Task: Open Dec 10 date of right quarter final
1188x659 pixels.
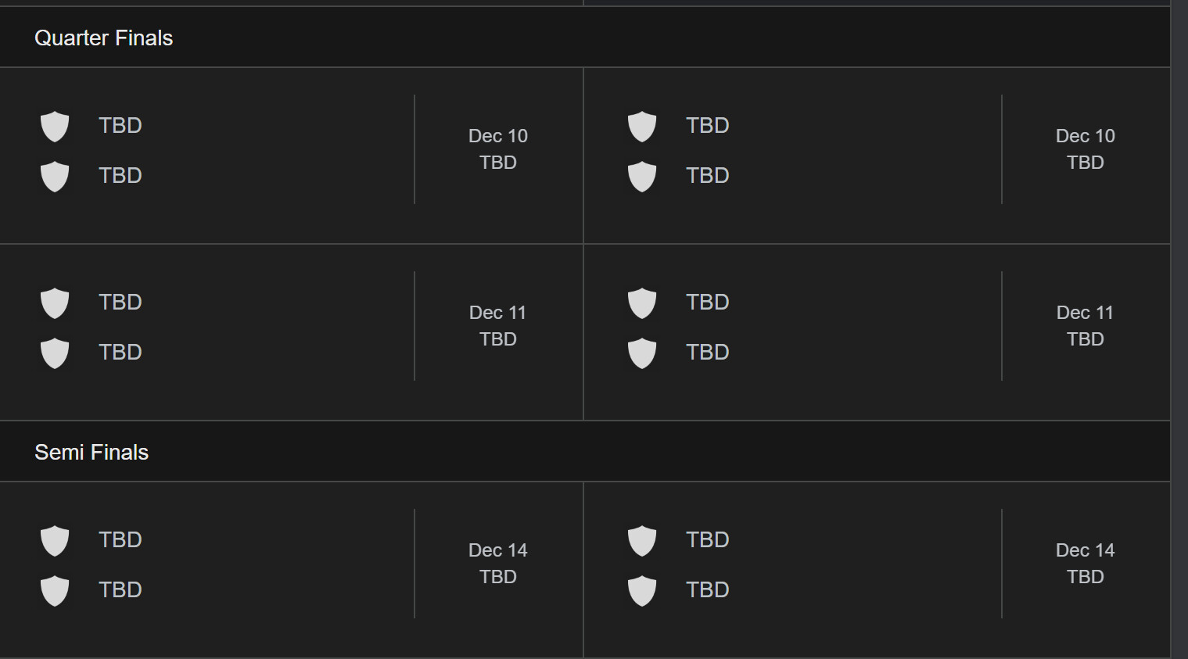Action: pos(1085,136)
